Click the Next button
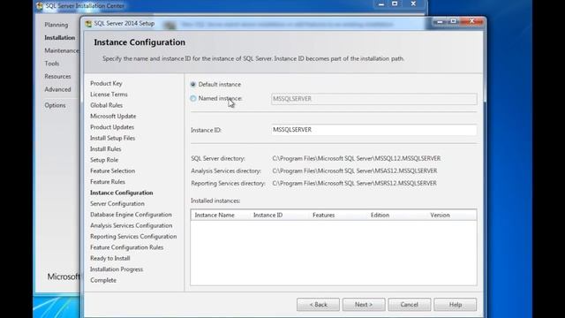This screenshot has width=565, height=318. pyautogui.click(x=364, y=305)
